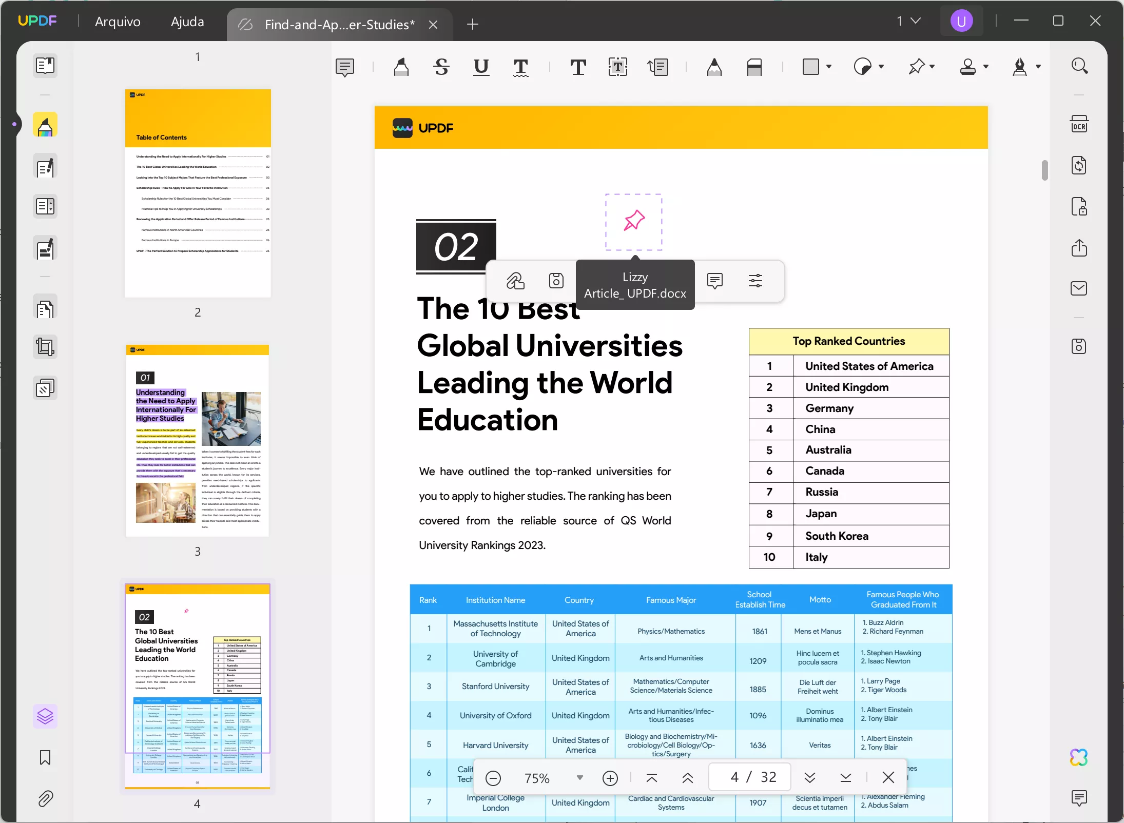Open the search magnifier tool
This screenshot has width=1124, height=823.
(1079, 66)
